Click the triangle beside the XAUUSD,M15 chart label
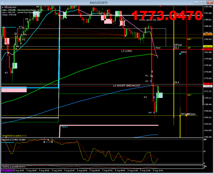 3,8
